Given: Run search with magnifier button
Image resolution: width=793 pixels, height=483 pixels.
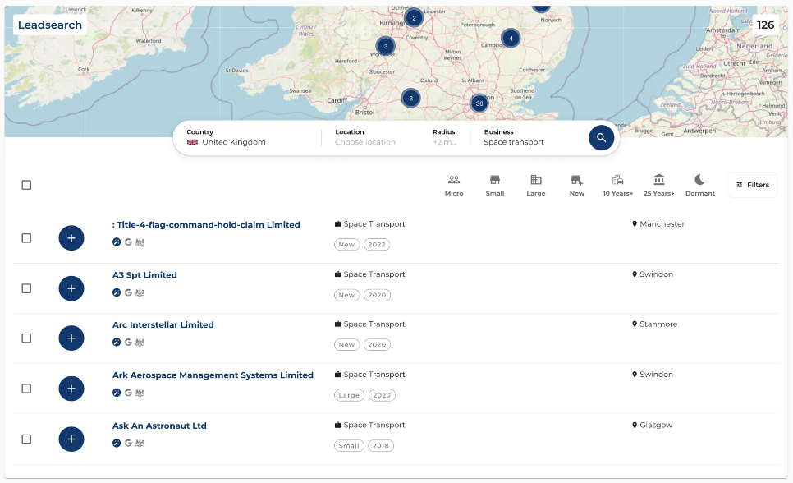Looking at the screenshot, I should pos(602,138).
